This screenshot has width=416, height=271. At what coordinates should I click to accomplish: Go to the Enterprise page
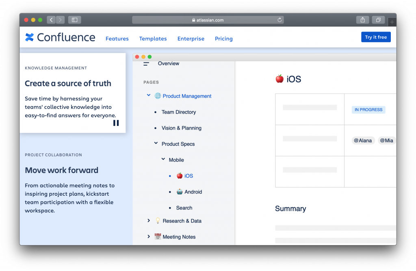(x=191, y=38)
